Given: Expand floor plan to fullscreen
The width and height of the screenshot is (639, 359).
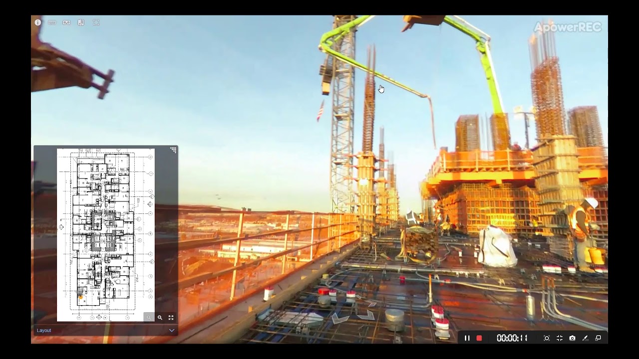Looking at the screenshot, I should tap(171, 318).
